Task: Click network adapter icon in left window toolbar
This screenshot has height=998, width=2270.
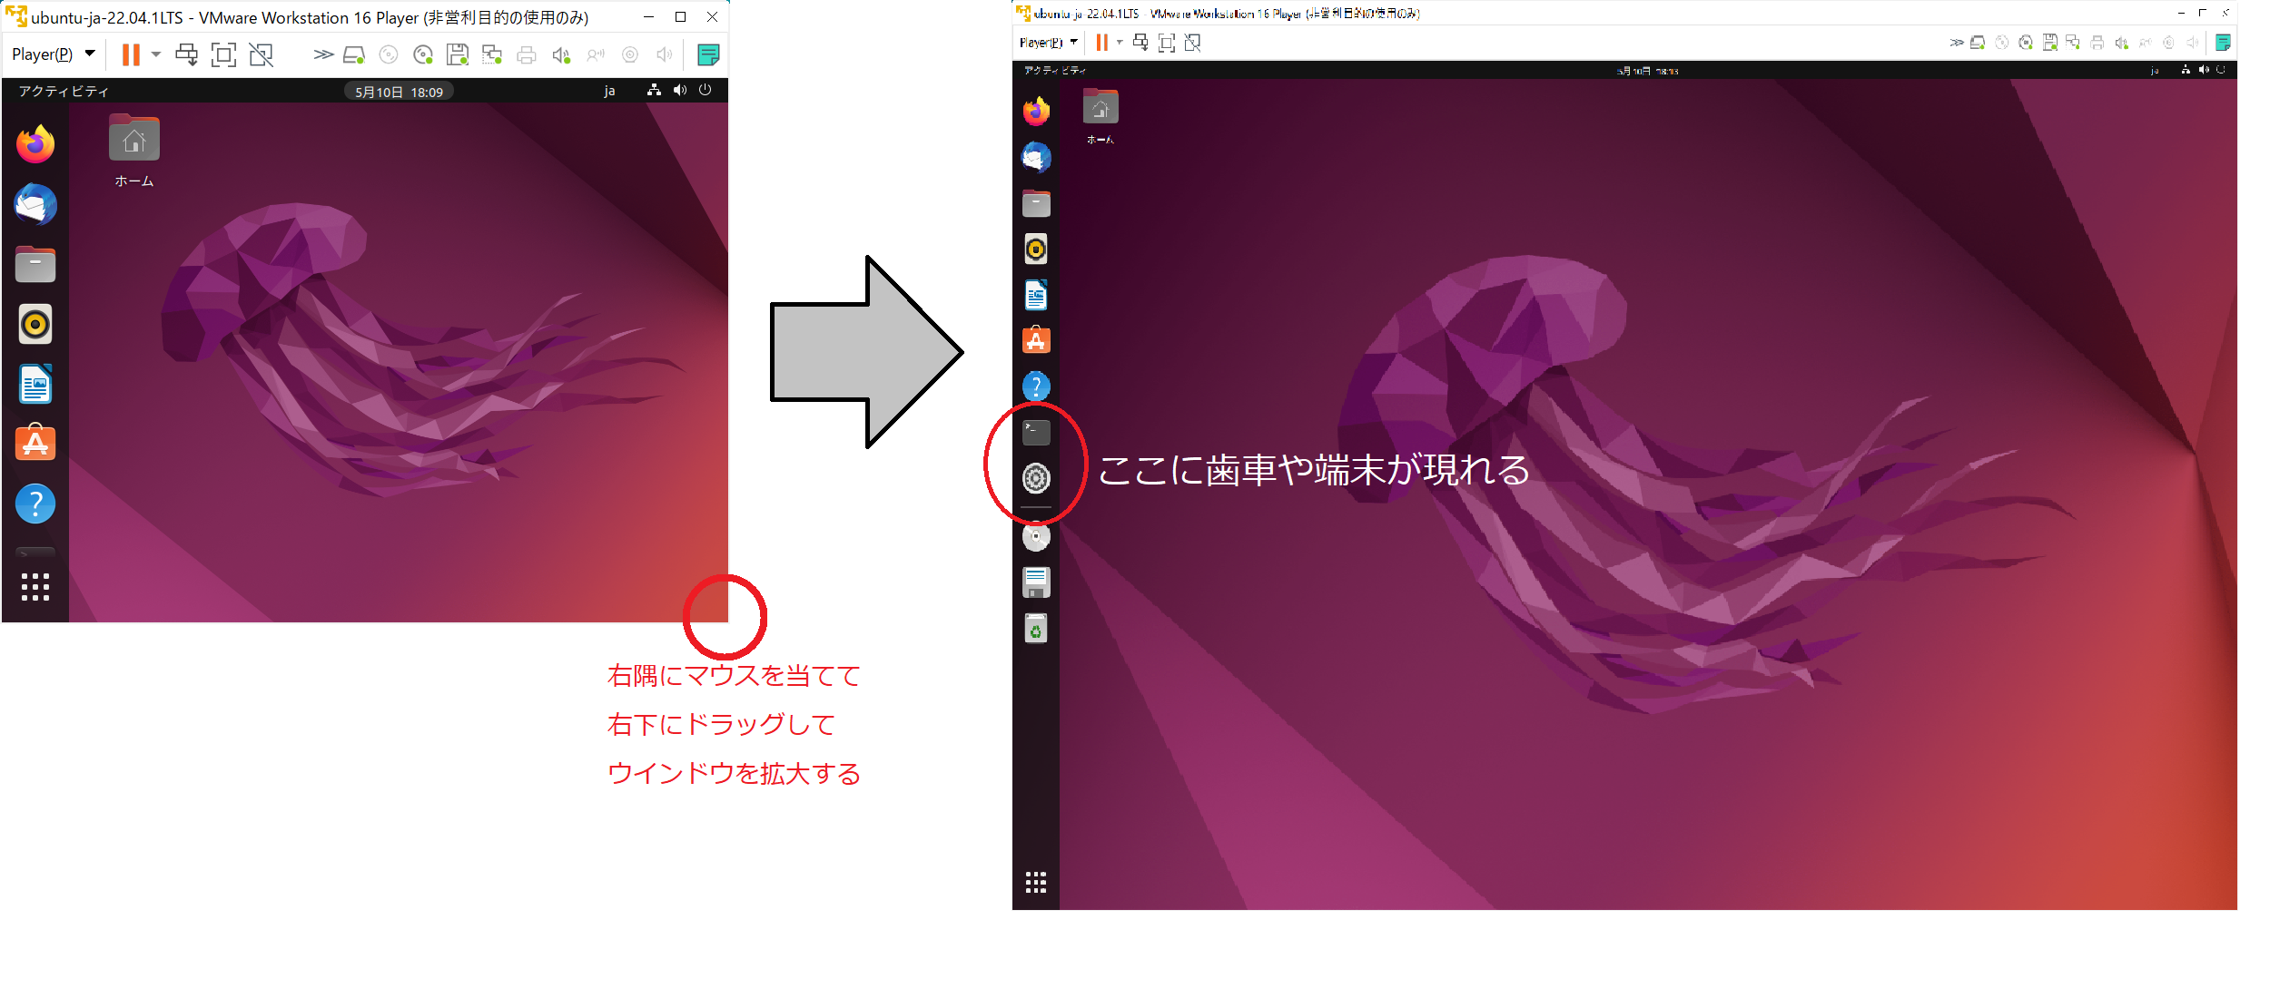Action: (492, 55)
